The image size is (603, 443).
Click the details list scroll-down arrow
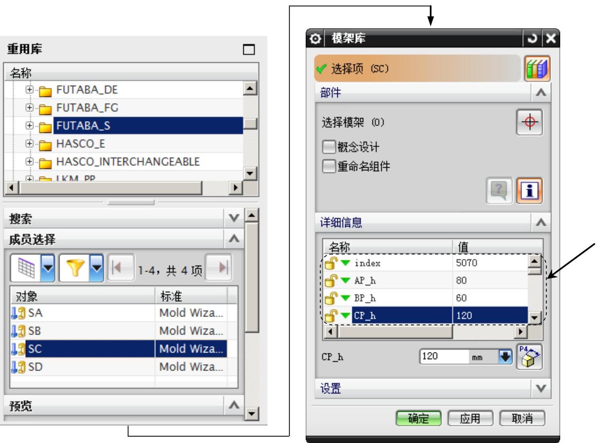pyautogui.click(x=535, y=318)
